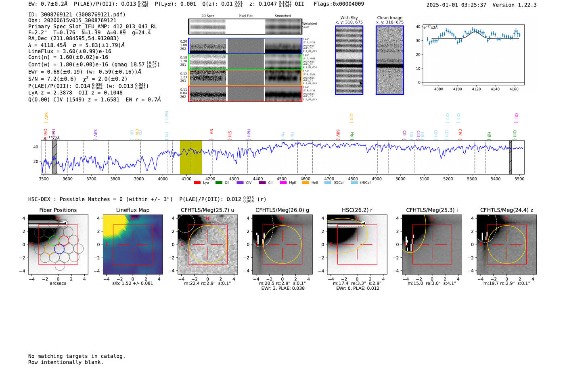Click 'No matching targets in catalog.' text

click(x=77, y=356)
